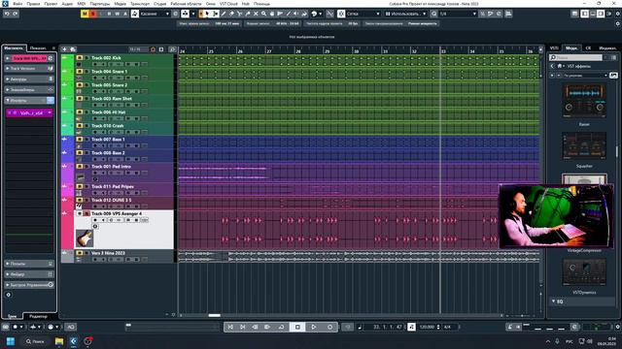This screenshot has height=349, width=622.
Task: Select the Play speaker tool
Action: pos(296,14)
